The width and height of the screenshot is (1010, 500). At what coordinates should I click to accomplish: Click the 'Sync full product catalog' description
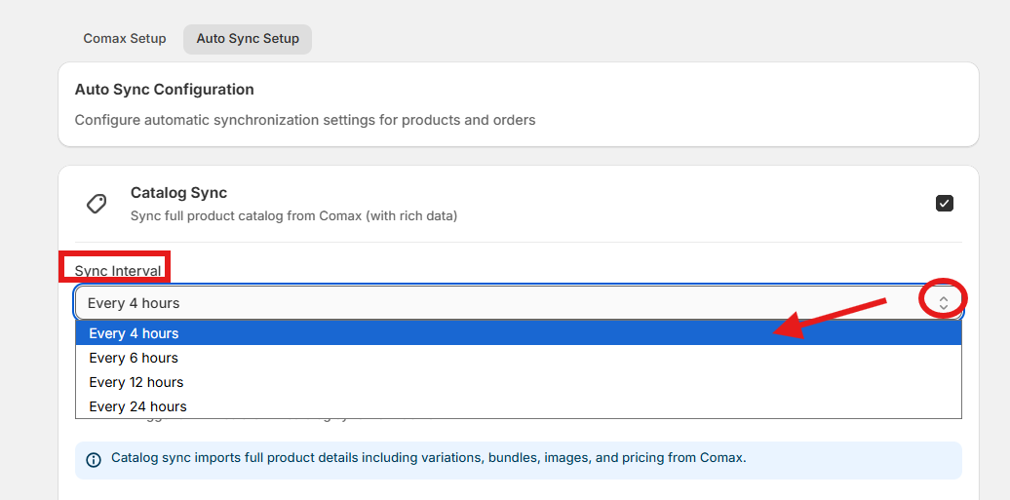[293, 215]
